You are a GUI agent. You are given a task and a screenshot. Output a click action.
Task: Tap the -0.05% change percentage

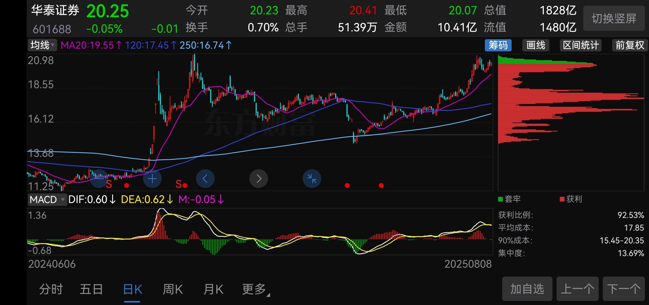coord(104,29)
